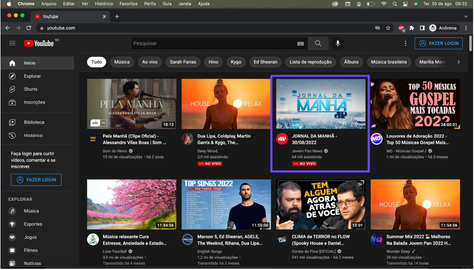Viewport: 474px width, 270px height.
Task: Bookmark page with the star icon
Action: (x=388, y=28)
